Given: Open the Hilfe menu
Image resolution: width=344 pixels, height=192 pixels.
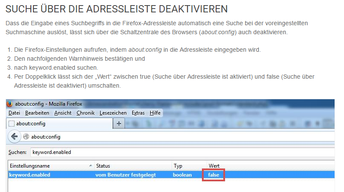Looking at the screenshot, I should point(155,113).
